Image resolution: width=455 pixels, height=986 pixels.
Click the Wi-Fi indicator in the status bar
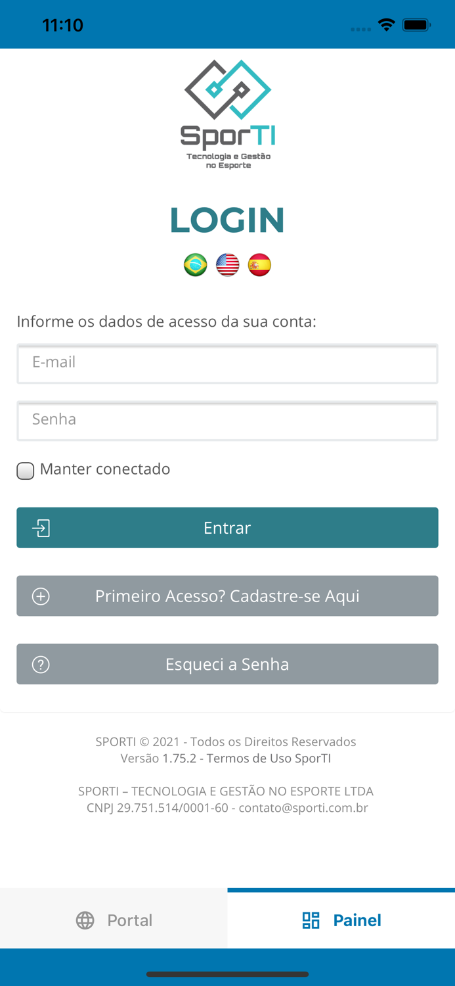coord(386,24)
